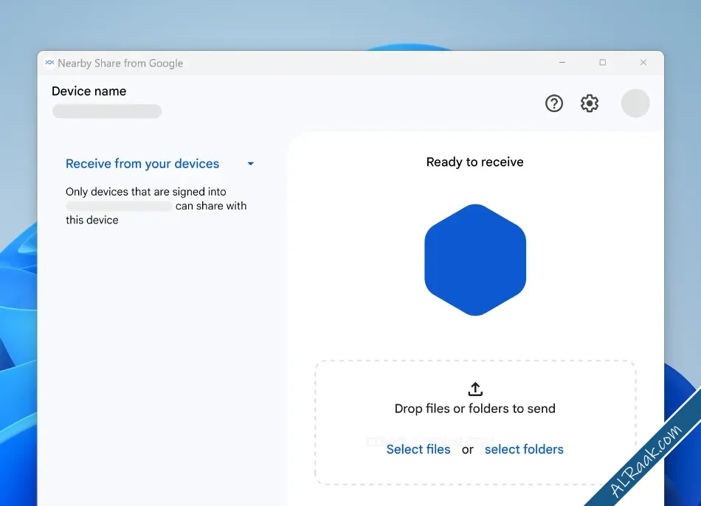The width and height of the screenshot is (701, 506).
Task: Minimize the Nearby Share window
Action: 562,63
